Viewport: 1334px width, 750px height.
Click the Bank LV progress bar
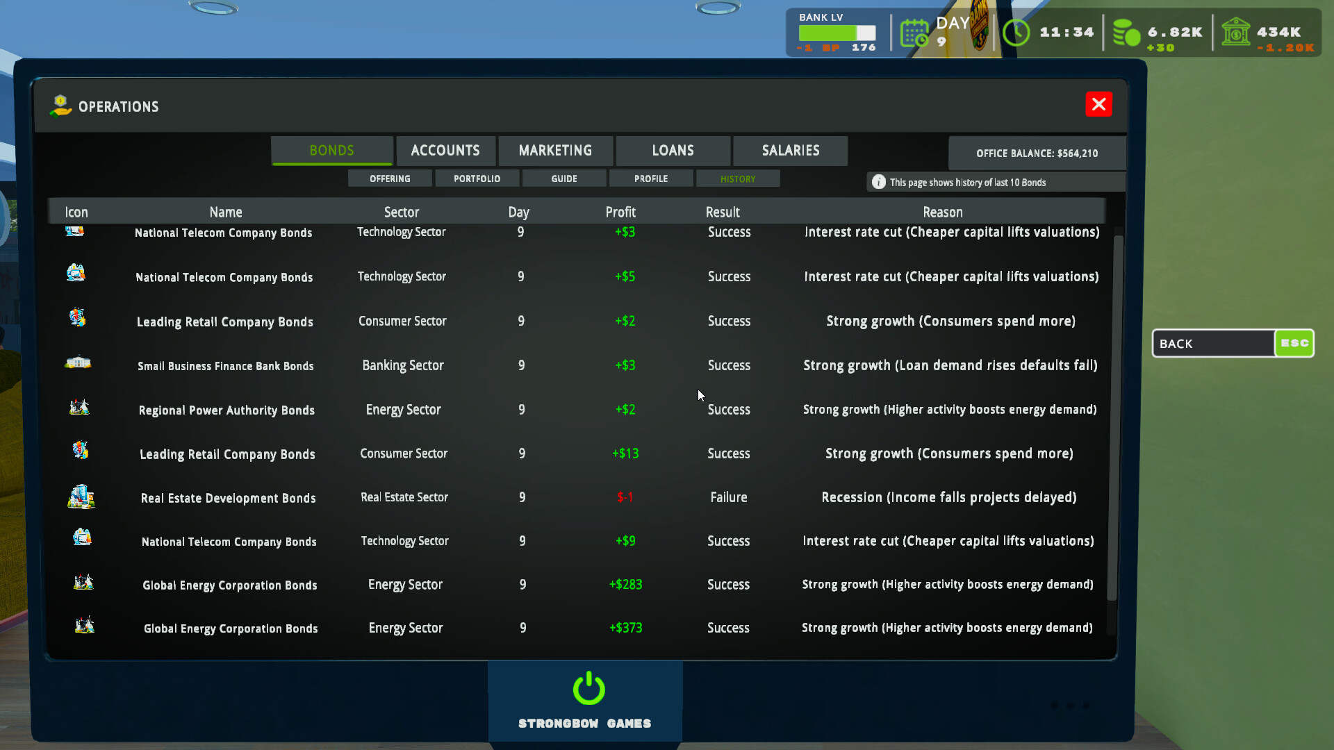pos(836,31)
